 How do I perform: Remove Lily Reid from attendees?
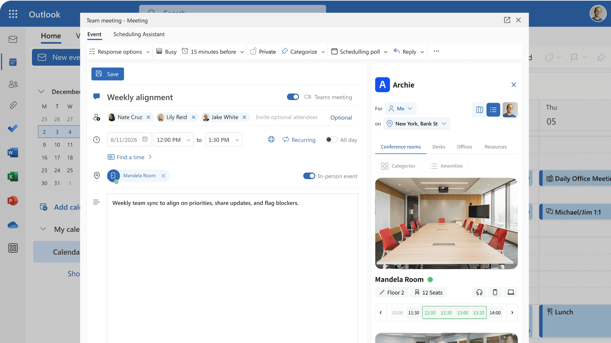pyautogui.click(x=193, y=117)
